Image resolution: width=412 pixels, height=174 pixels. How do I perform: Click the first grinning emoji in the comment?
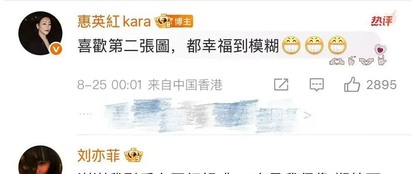pos(291,45)
